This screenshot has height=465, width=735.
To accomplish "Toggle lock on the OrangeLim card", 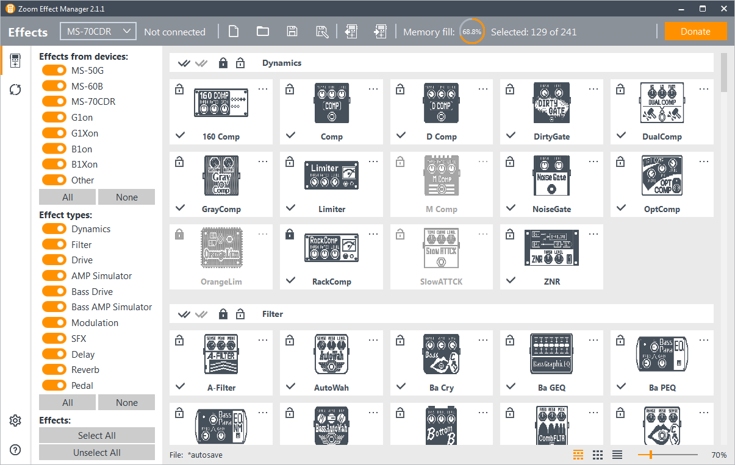I will [179, 235].
